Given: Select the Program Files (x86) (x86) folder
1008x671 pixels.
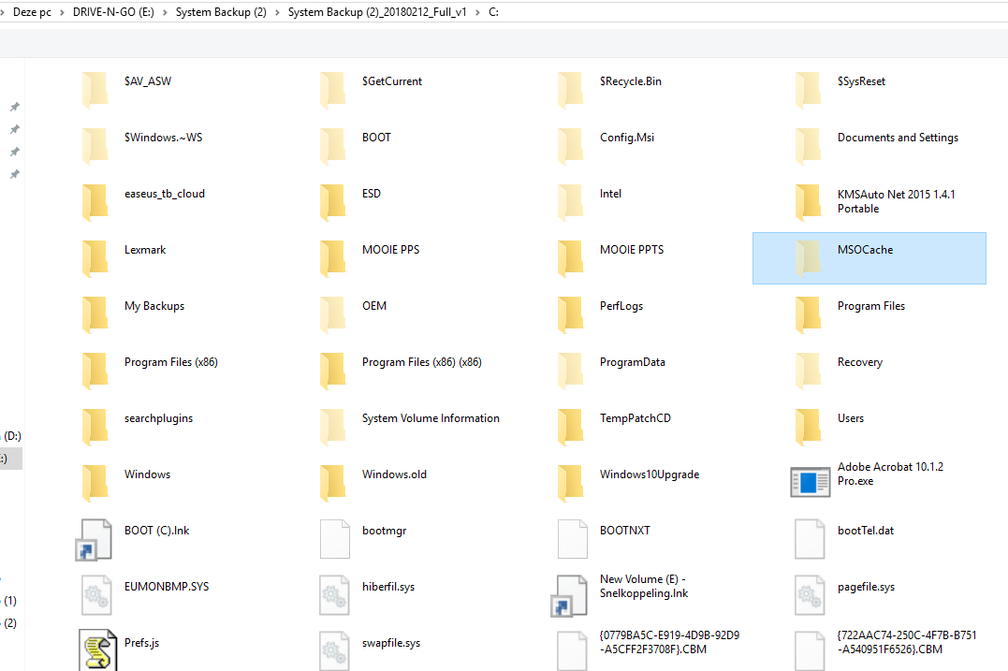Looking at the screenshot, I should tap(401, 371).
